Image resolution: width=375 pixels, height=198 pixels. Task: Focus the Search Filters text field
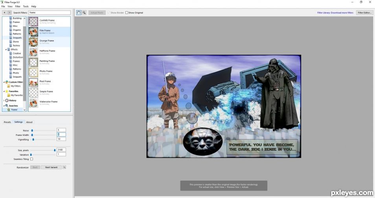[x=50, y=13]
